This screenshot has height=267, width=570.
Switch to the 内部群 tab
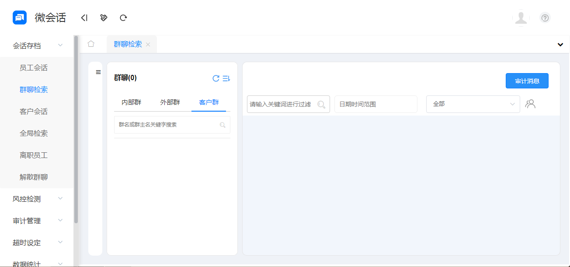click(x=130, y=101)
